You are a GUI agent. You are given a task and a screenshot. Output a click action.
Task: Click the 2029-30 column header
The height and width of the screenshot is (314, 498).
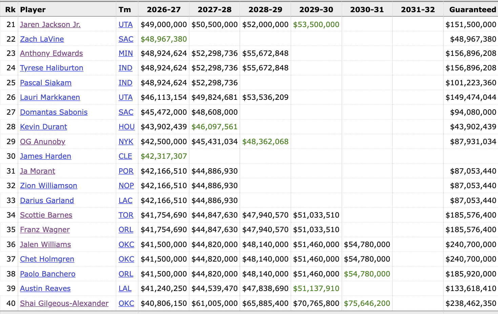pyautogui.click(x=316, y=9)
